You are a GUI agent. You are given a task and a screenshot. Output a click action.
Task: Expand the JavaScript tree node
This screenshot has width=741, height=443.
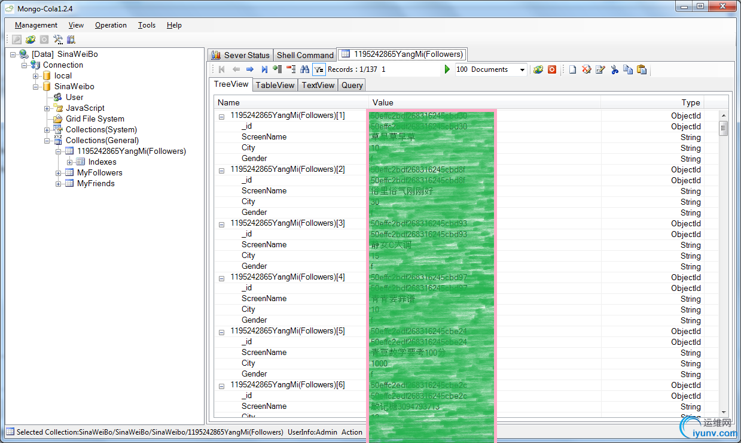tap(47, 108)
